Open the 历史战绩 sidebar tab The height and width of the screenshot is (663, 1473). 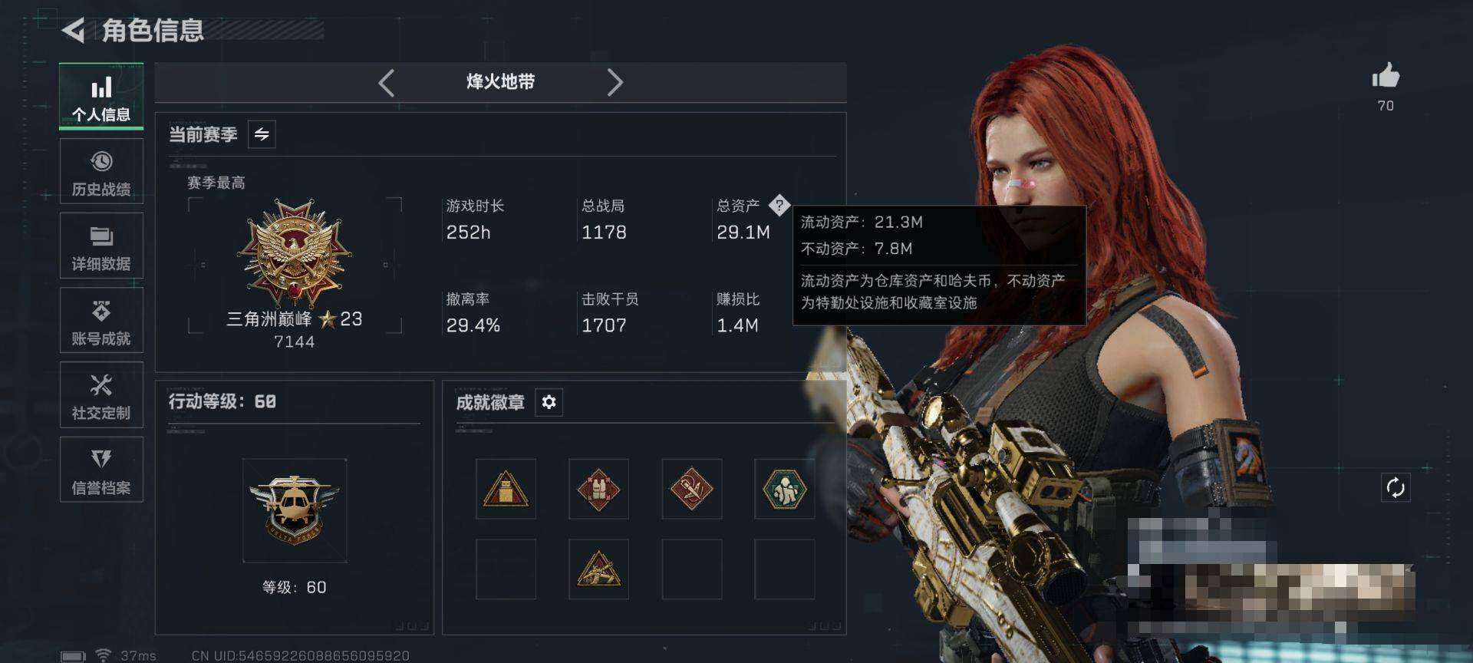tap(101, 171)
